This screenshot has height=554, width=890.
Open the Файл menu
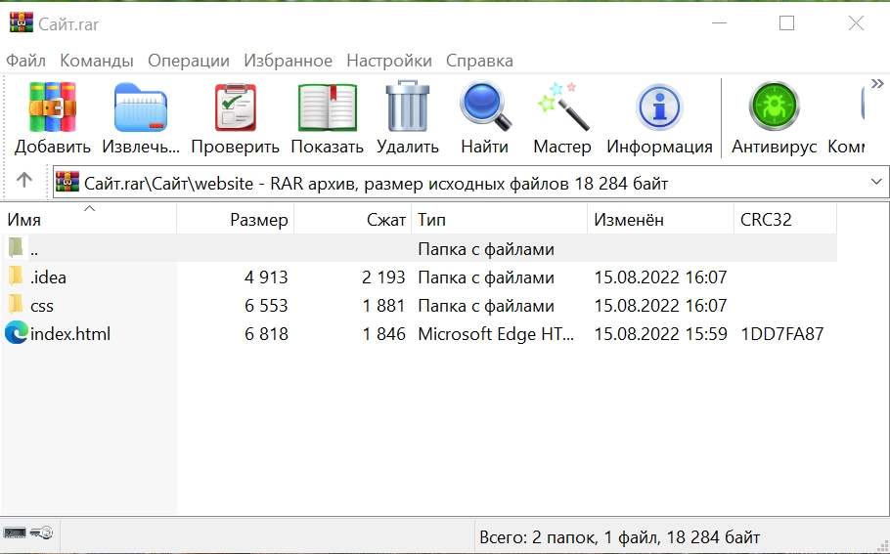(25, 61)
